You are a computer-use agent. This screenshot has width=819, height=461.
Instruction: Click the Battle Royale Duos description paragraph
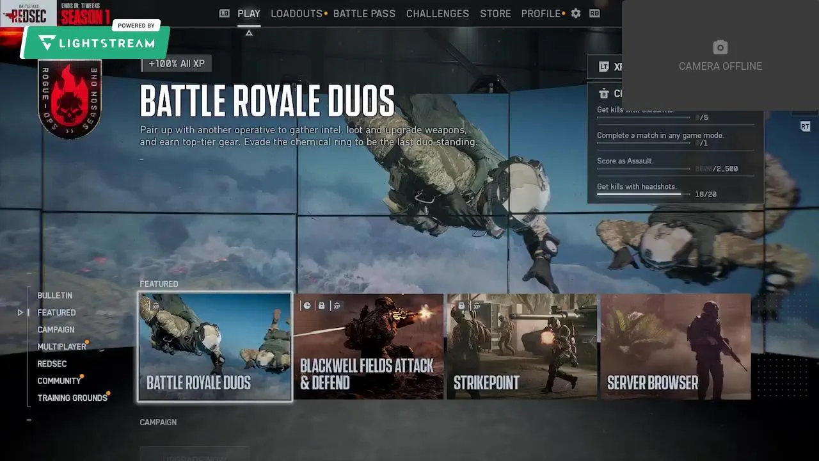coord(309,136)
